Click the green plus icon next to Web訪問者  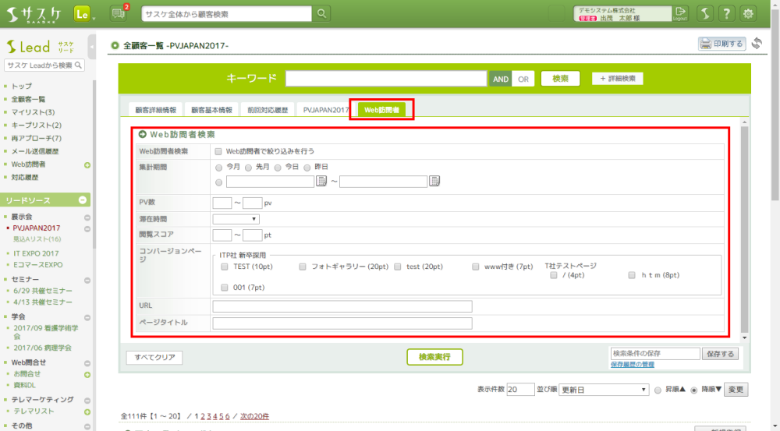[87, 164]
